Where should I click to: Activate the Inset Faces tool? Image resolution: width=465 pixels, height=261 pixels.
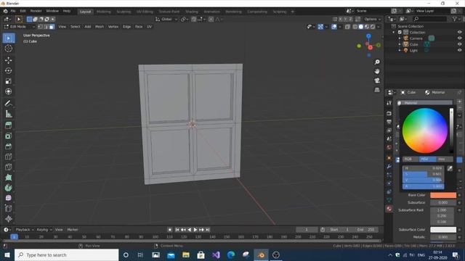[9, 136]
